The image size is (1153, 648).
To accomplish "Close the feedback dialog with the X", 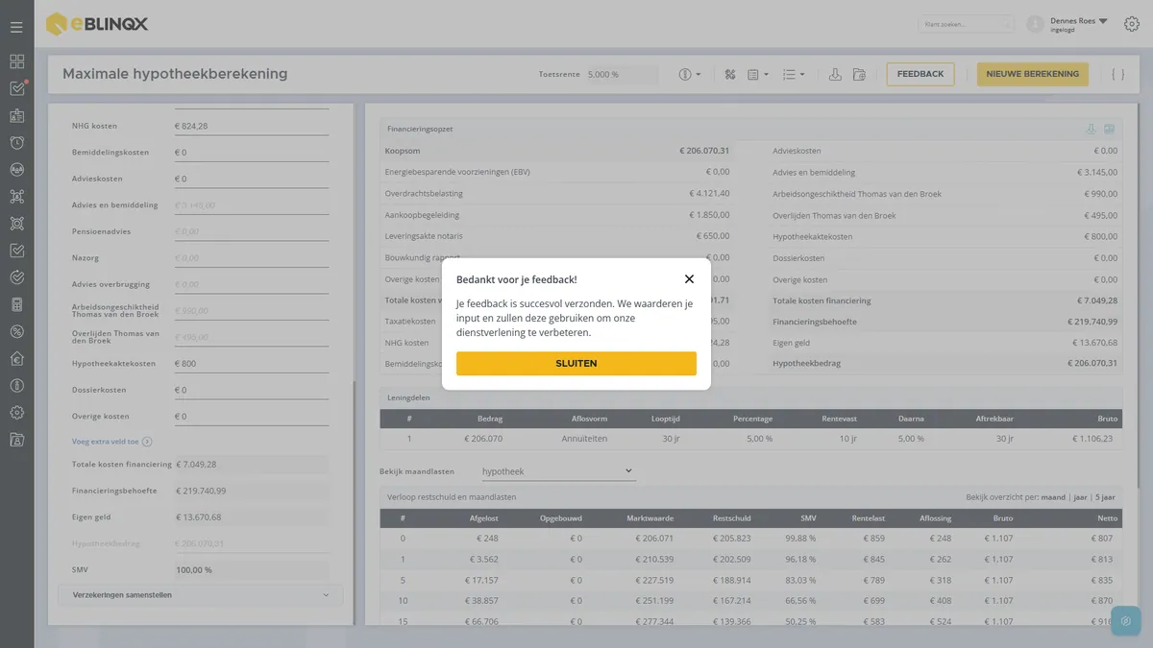I will coord(689,279).
